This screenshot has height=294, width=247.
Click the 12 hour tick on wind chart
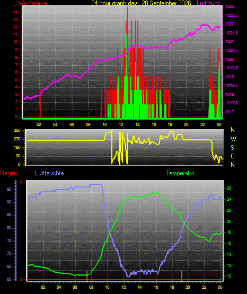coord(121,124)
